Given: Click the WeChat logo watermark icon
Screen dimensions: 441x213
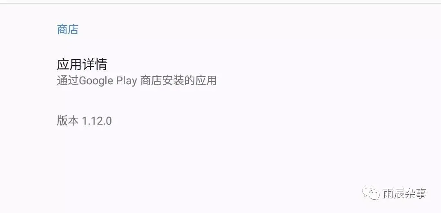Looking at the screenshot, I should pyautogui.click(x=371, y=193).
